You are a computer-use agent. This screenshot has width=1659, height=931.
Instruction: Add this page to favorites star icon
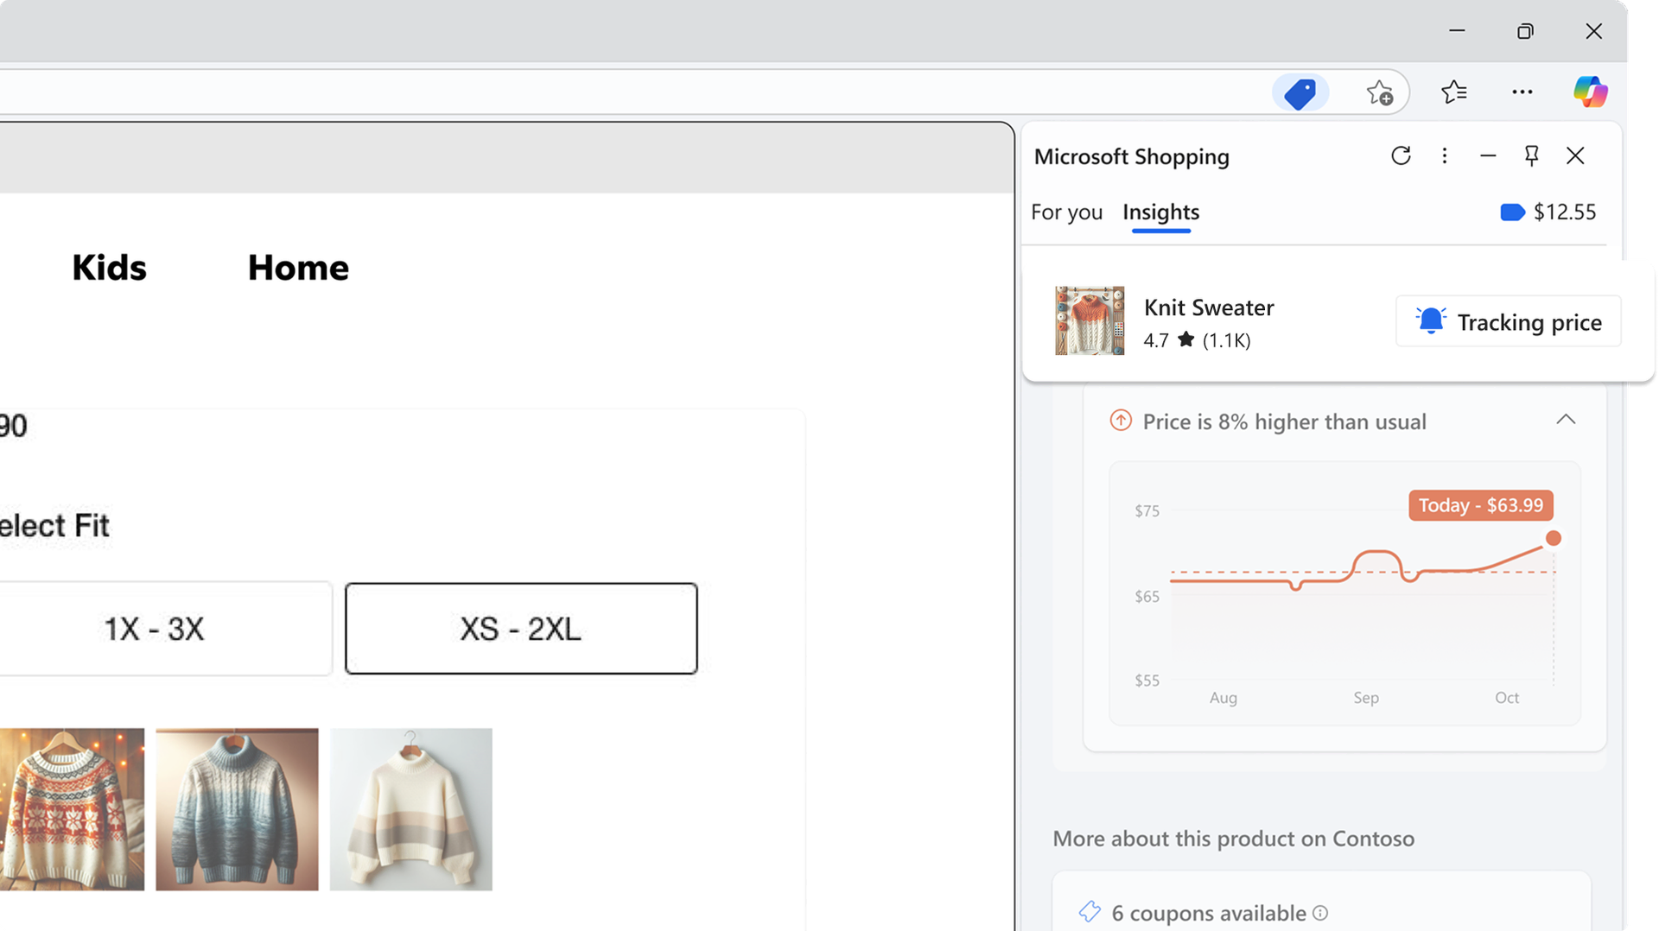[1379, 92]
